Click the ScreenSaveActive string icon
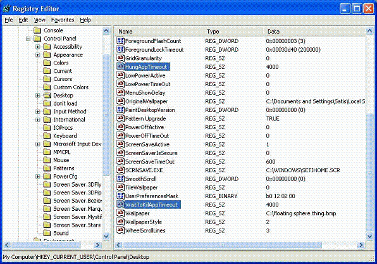The image size is (377, 264). (x=120, y=144)
